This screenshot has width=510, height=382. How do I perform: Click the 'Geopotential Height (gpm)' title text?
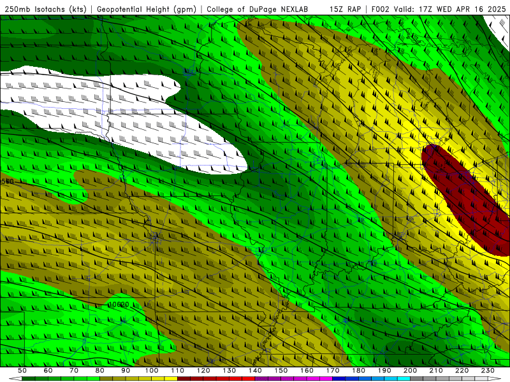(147, 9)
